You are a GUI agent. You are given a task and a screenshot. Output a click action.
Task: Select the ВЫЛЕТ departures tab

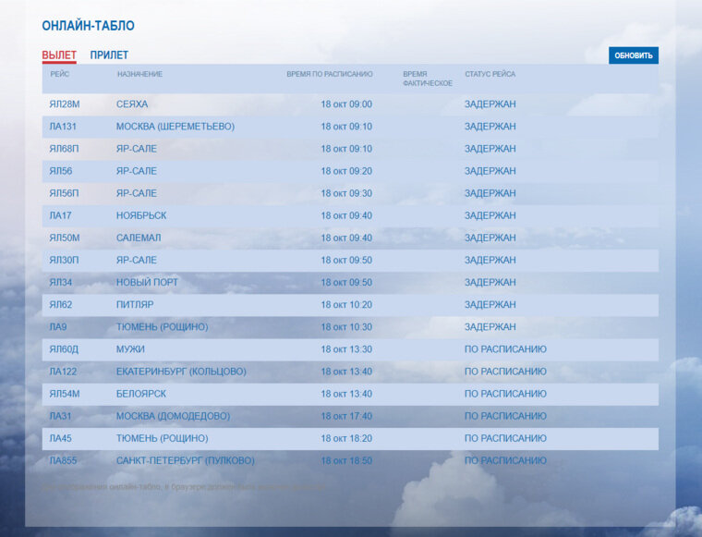point(59,55)
